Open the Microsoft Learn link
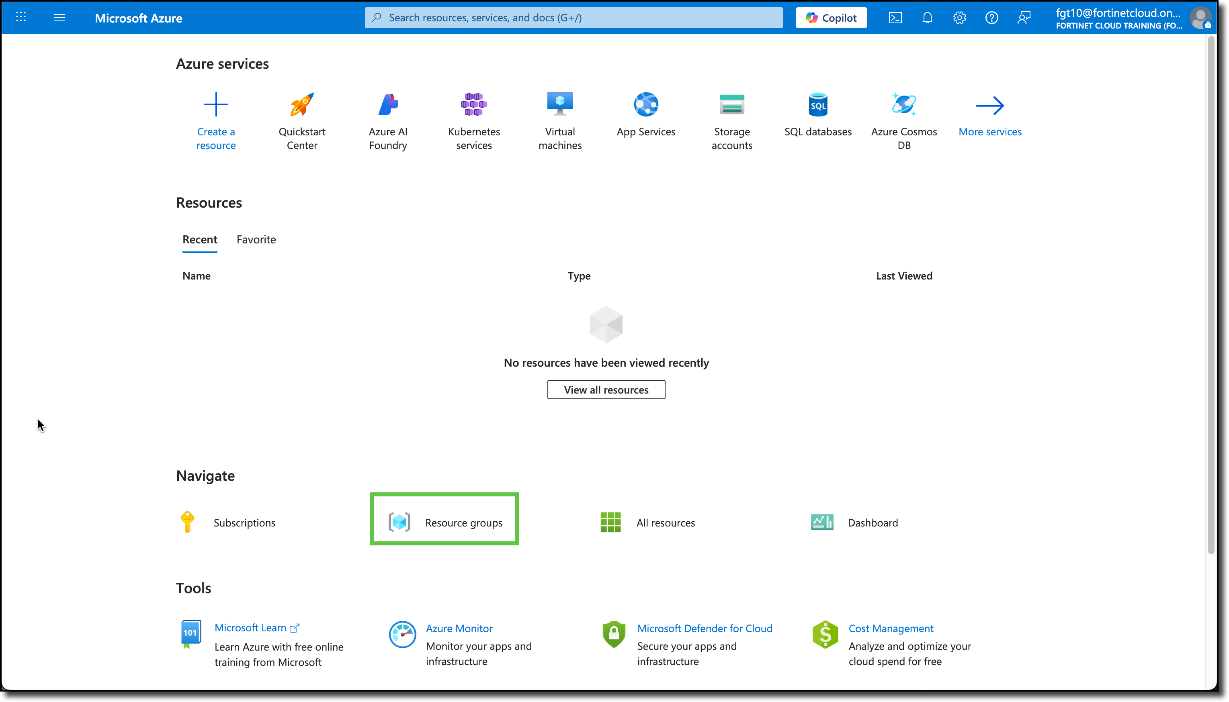The image size is (1229, 702). click(251, 627)
